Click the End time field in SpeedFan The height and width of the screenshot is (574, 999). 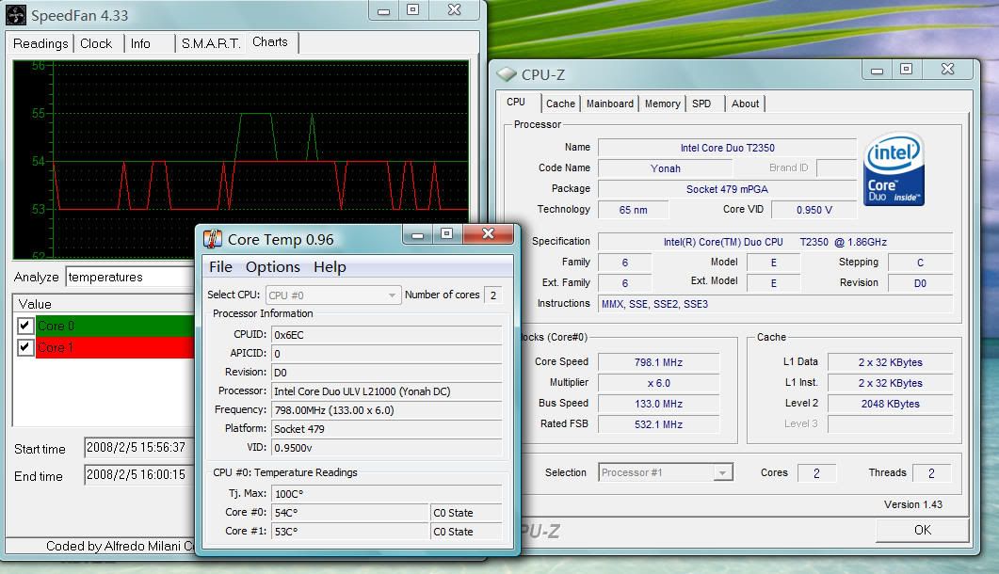tap(138, 475)
